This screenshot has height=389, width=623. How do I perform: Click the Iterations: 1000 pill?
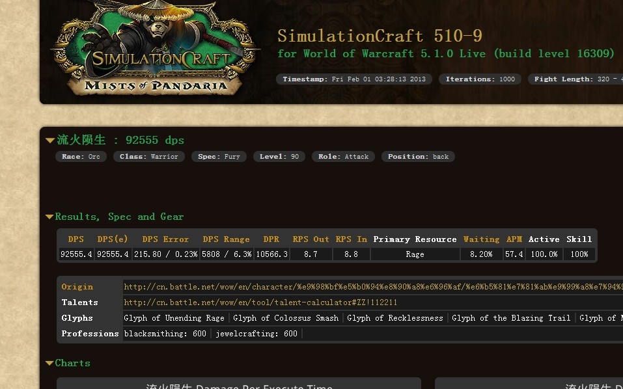(480, 79)
